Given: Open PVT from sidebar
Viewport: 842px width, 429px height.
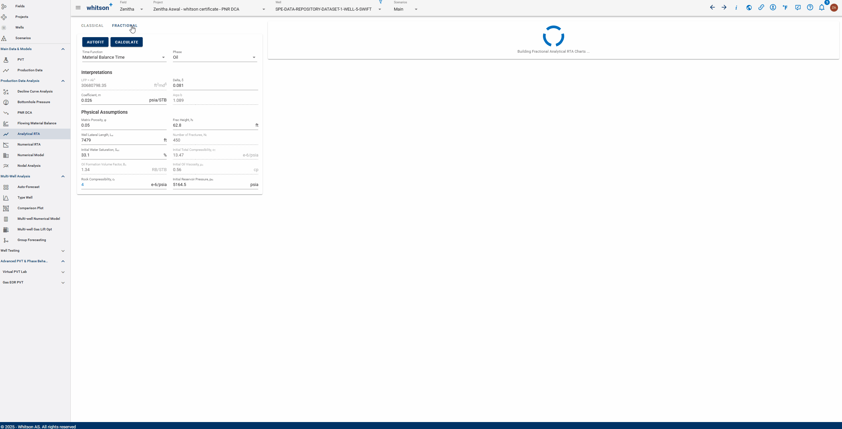Looking at the screenshot, I should point(35,60).
